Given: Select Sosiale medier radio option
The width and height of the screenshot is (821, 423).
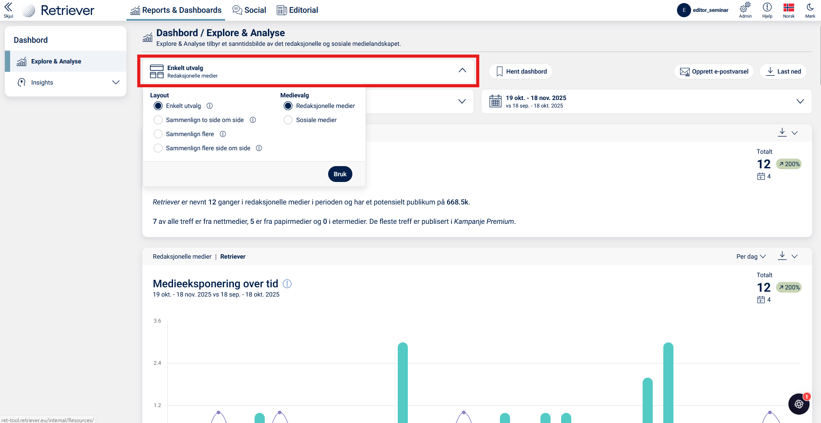Looking at the screenshot, I should (288, 120).
